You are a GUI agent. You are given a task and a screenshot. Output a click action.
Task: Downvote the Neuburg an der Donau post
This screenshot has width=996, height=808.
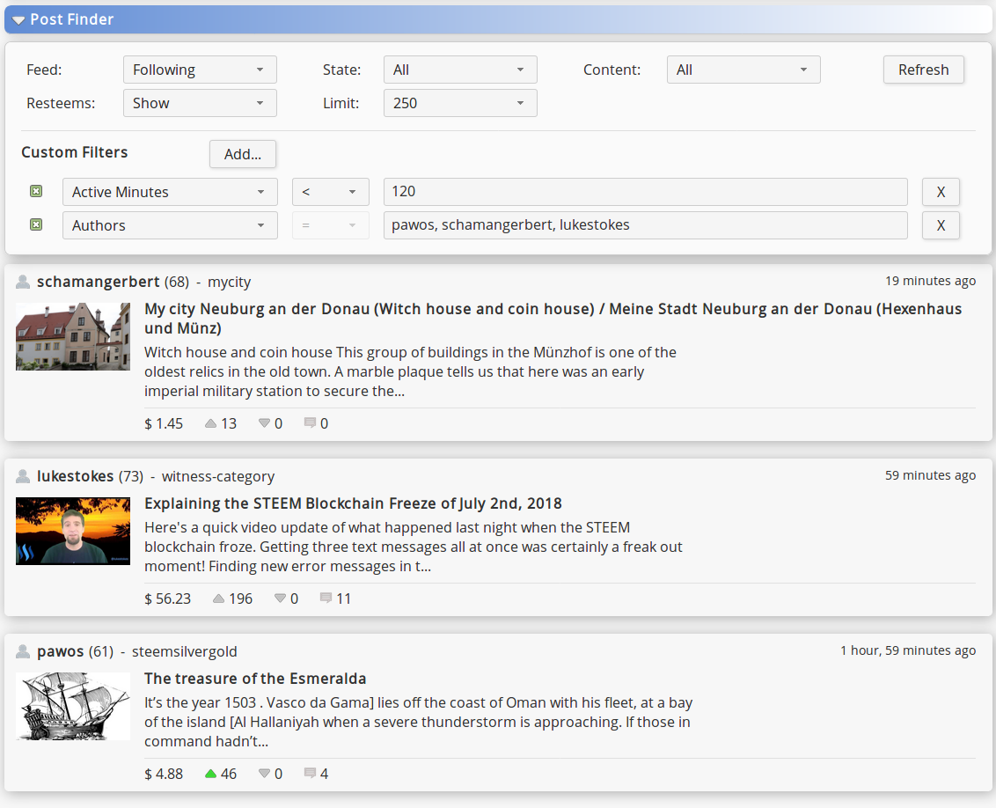pos(264,423)
